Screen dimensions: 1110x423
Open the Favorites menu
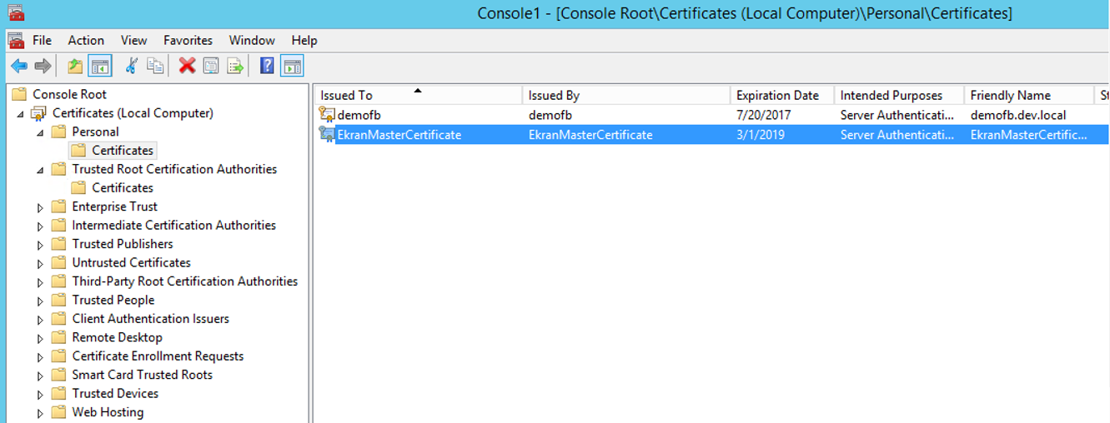(187, 40)
